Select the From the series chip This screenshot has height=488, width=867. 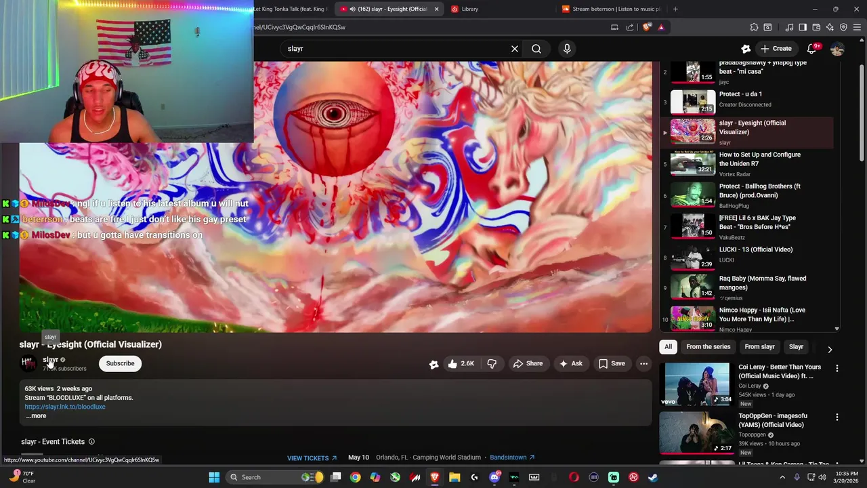point(709,347)
